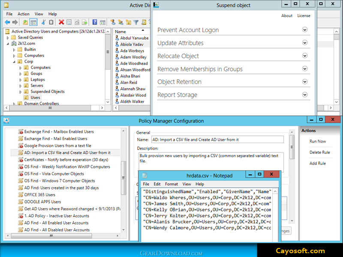Viewport: 343px width, 257px height.
Task: Toggle the Show/Hide Console Tree toolbar icon
Action: point(33,22)
